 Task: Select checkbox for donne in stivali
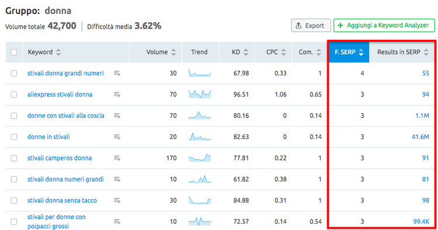13,137
